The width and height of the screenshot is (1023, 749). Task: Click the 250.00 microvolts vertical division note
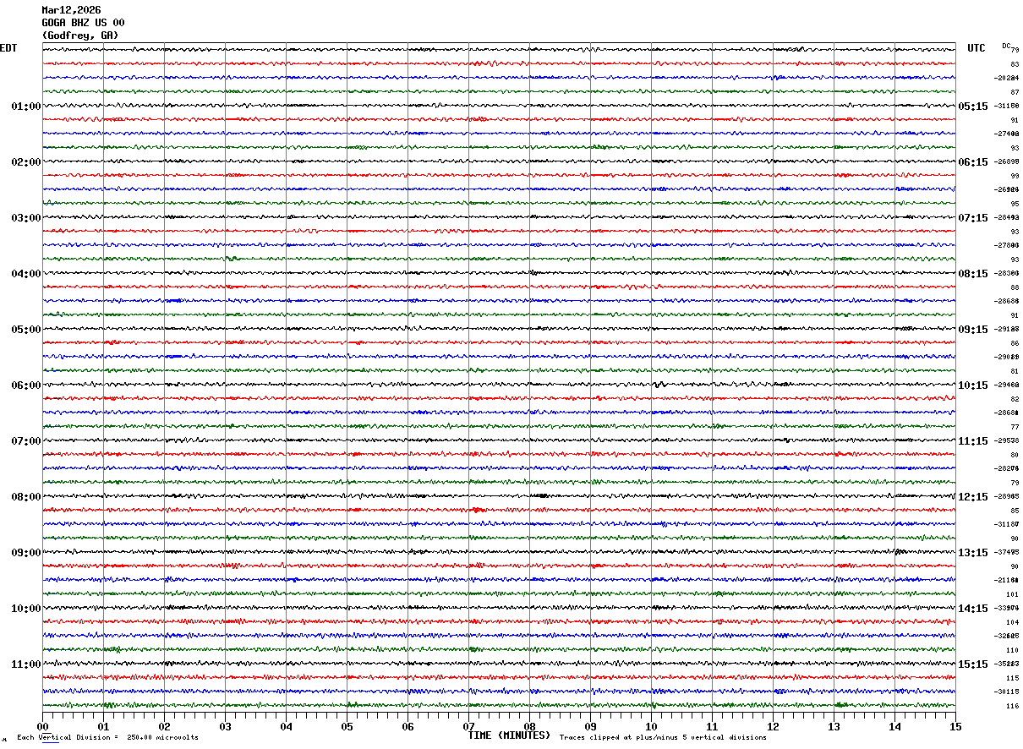click(x=108, y=737)
